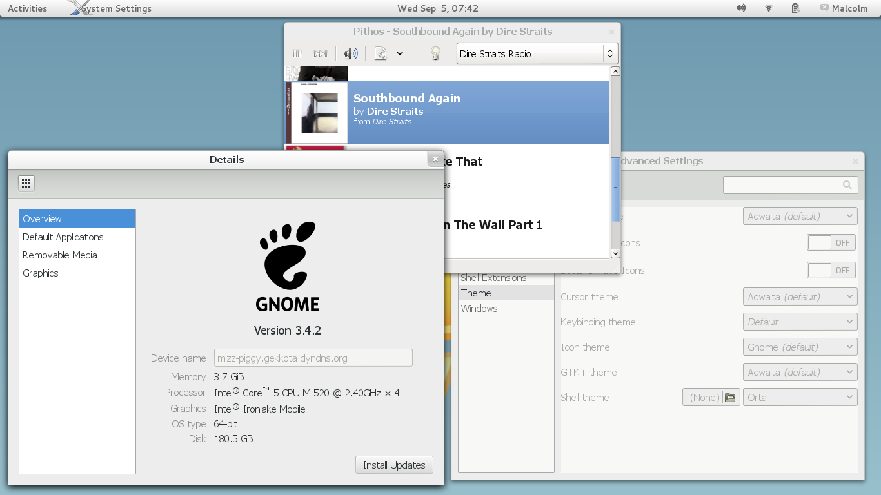
Task: Open the GTK+ theme dropdown
Action: click(x=800, y=372)
